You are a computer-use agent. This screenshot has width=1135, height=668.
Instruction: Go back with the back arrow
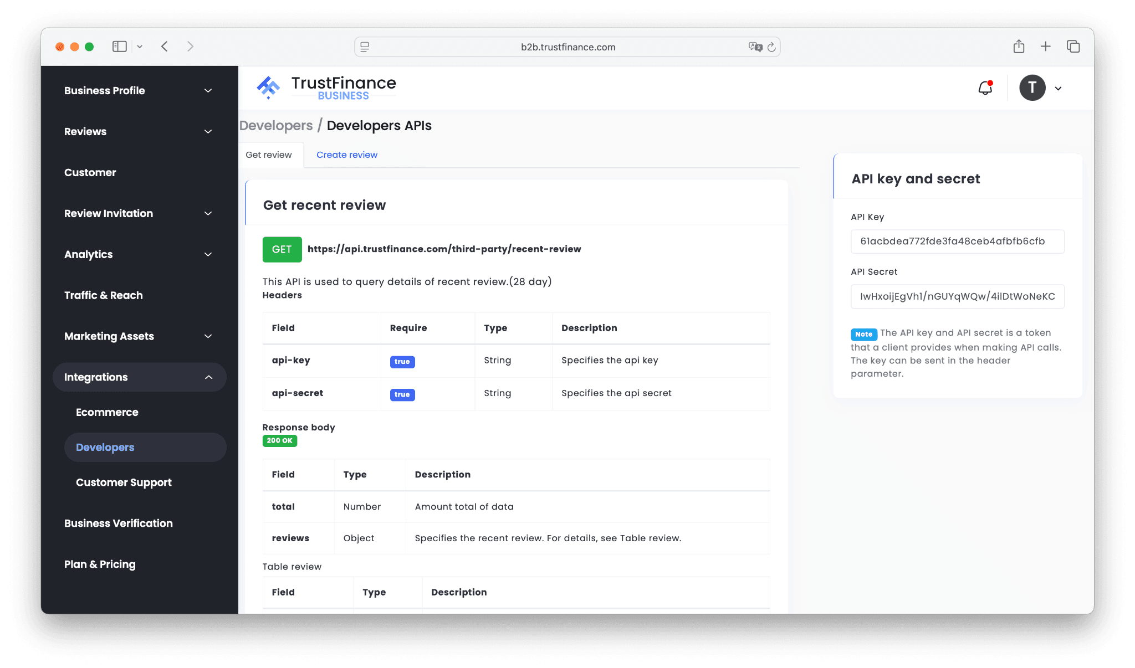point(165,47)
